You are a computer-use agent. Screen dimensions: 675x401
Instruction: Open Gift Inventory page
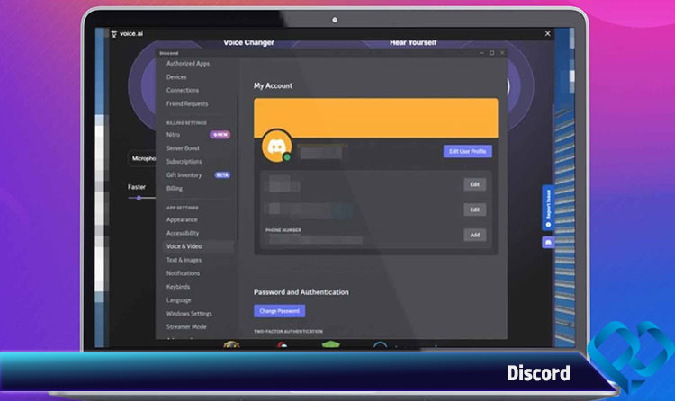184,175
